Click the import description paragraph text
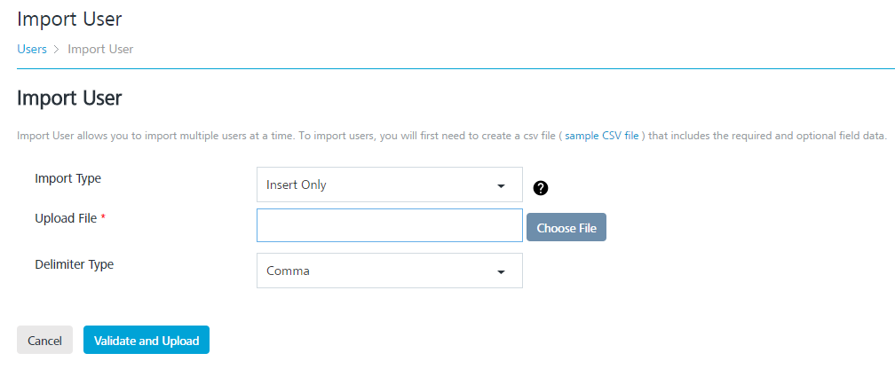Screen dimensions: 895x369 [x=452, y=137]
